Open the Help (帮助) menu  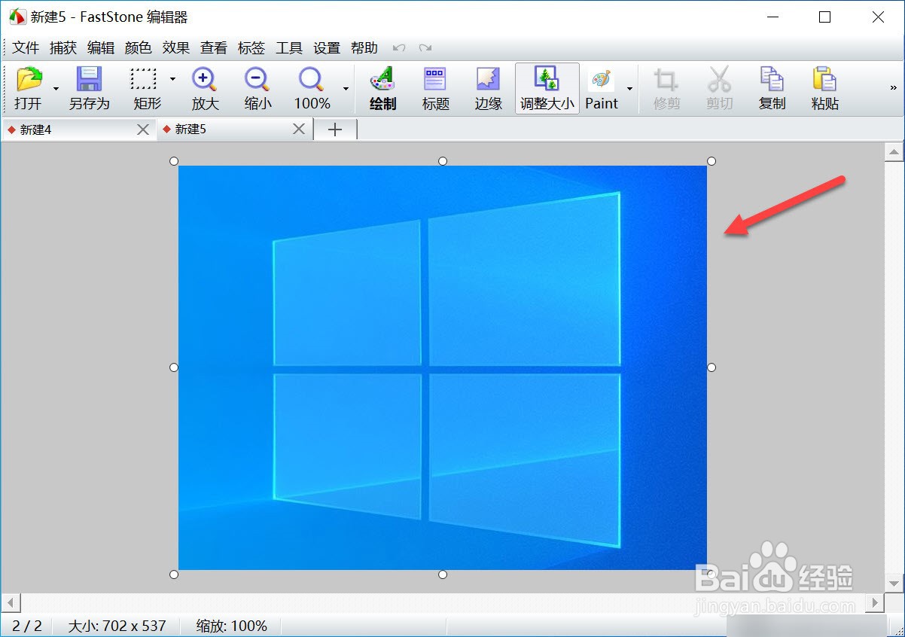pyautogui.click(x=364, y=48)
